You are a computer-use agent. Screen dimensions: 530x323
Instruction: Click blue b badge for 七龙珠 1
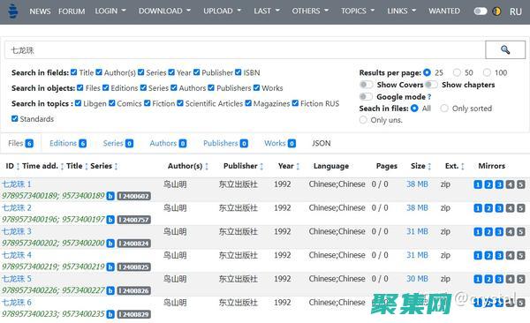[x=110, y=196]
